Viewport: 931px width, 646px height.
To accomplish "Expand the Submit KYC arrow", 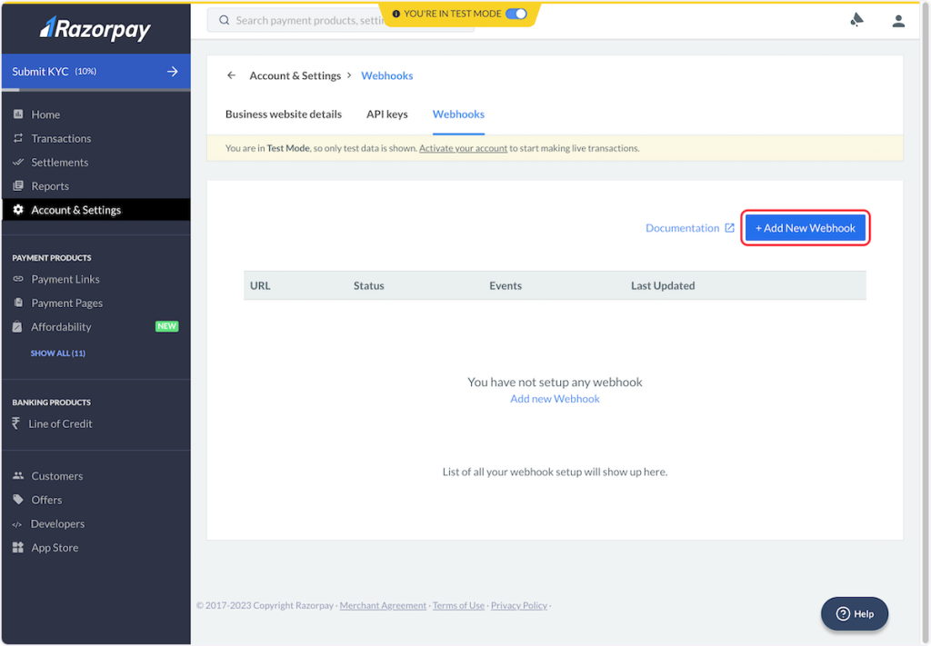I will tap(172, 72).
